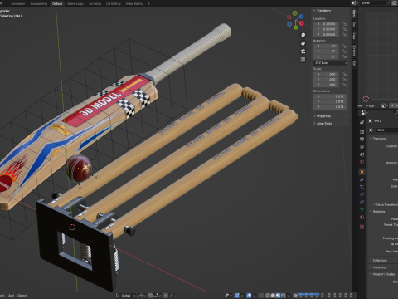This screenshot has height=299, width=398.
Task: Click the Scale Y value field
Action: [x=327, y=80]
